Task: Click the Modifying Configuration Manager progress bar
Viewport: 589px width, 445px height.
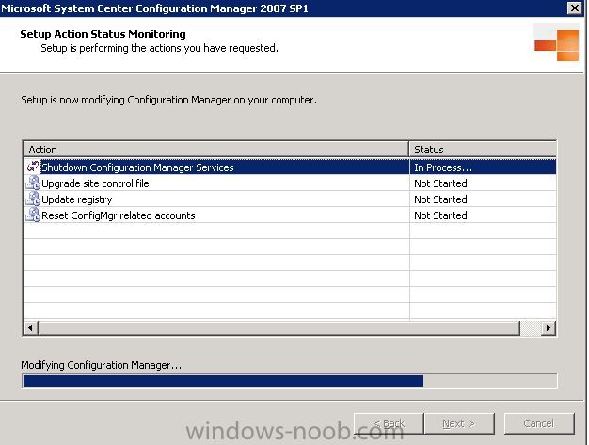Action: (290, 381)
